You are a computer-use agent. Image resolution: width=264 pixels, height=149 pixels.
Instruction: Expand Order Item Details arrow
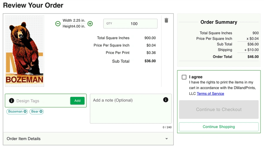click(x=166, y=139)
